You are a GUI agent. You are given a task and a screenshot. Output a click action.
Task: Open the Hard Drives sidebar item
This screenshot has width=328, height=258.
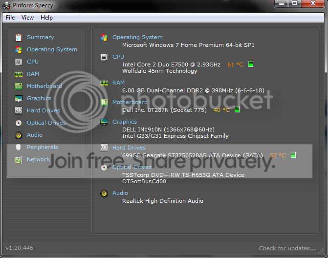pyautogui.click(x=44, y=110)
